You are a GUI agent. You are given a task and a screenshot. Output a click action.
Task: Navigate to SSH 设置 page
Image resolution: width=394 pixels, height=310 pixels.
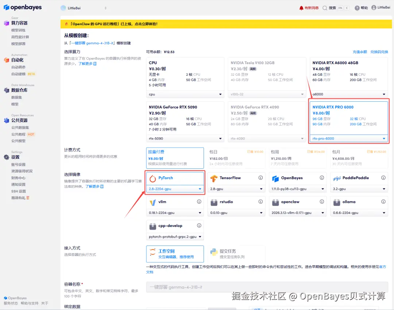(18, 191)
